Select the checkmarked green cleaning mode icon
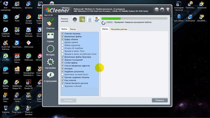Image resolution: width=210 pixels, height=118 pixels. point(82,20)
